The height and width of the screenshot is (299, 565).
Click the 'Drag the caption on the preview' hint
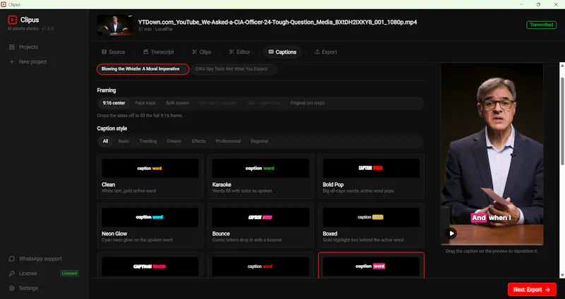492,251
